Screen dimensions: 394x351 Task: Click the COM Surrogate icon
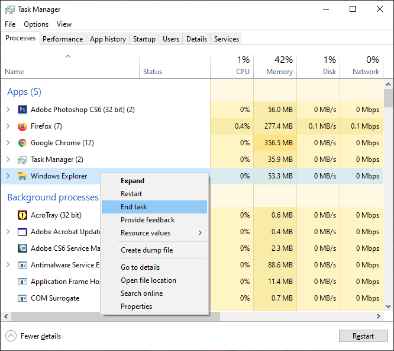click(x=22, y=298)
